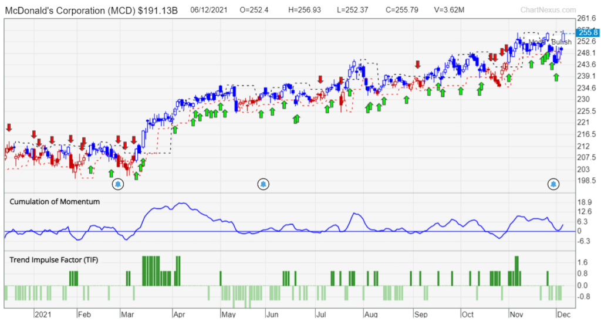Click the lowest green buy arrow in late November
The height and width of the screenshot is (321, 601).
tap(556, 77)
